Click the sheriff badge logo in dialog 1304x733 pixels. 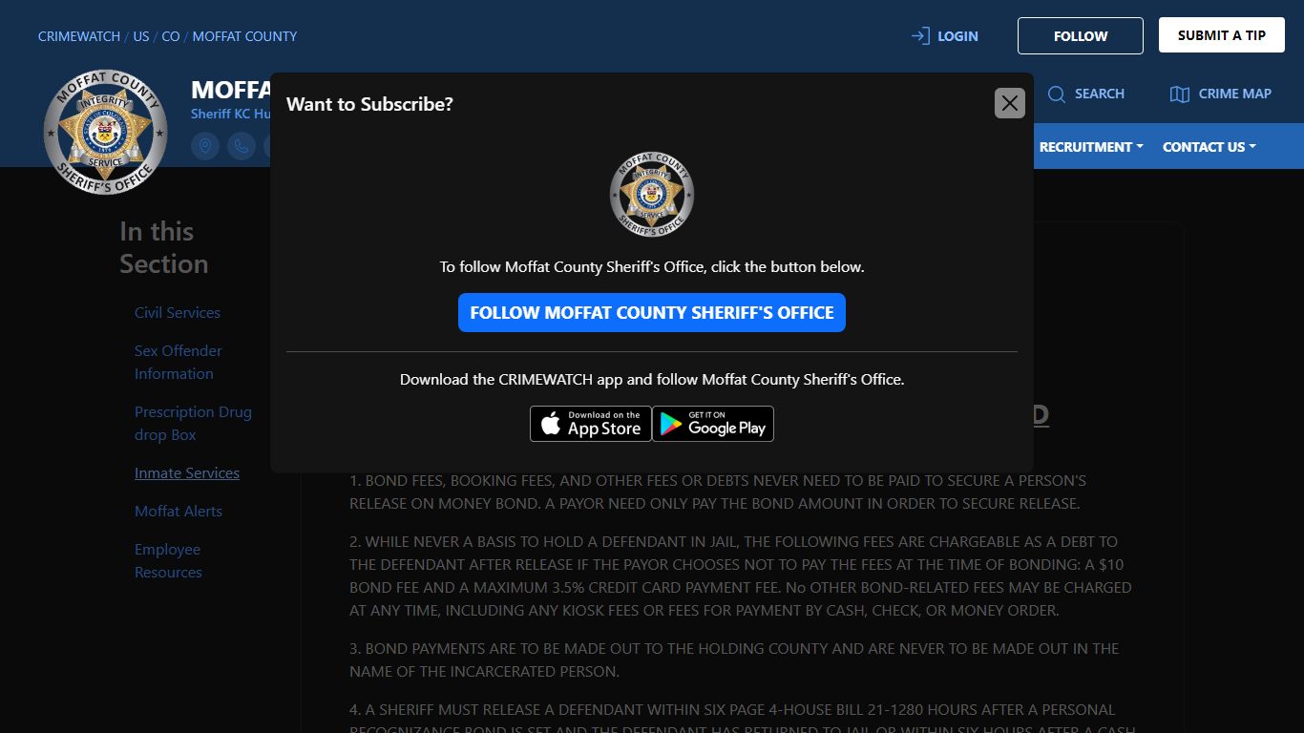click(x=652, y=195)
